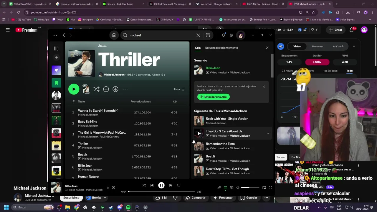Open Spotify profile avatar menu
The image size is (377, 212).
241,35
